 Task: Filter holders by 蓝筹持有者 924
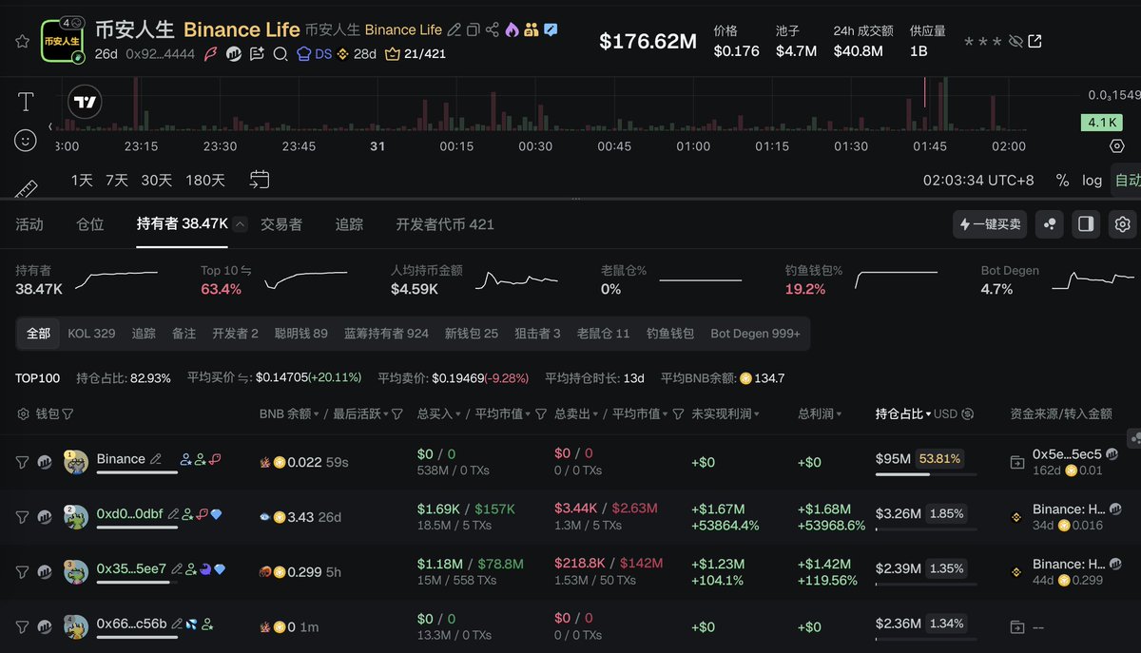pyautogui.click(x=386, y=334)
